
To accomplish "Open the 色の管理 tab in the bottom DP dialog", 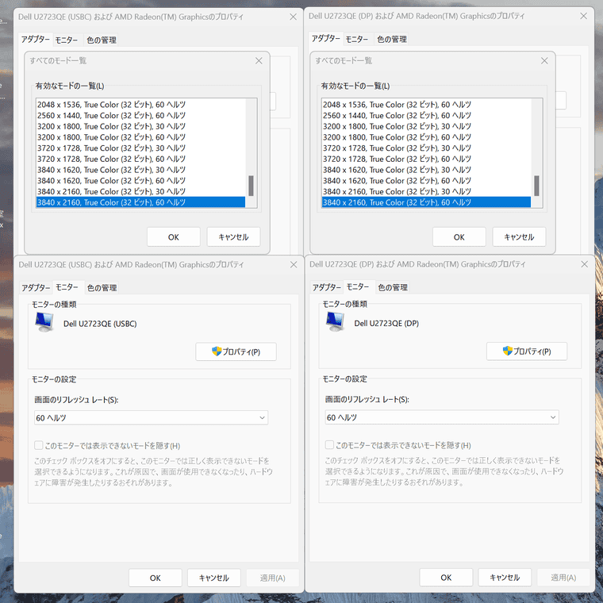I will click(x=393, y=287).
